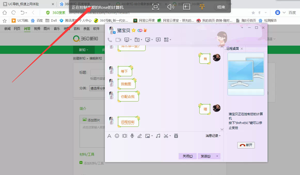Click the 我截图 chat message bubble
Viewport: 300px width, 175px height.
coord(126,84)
